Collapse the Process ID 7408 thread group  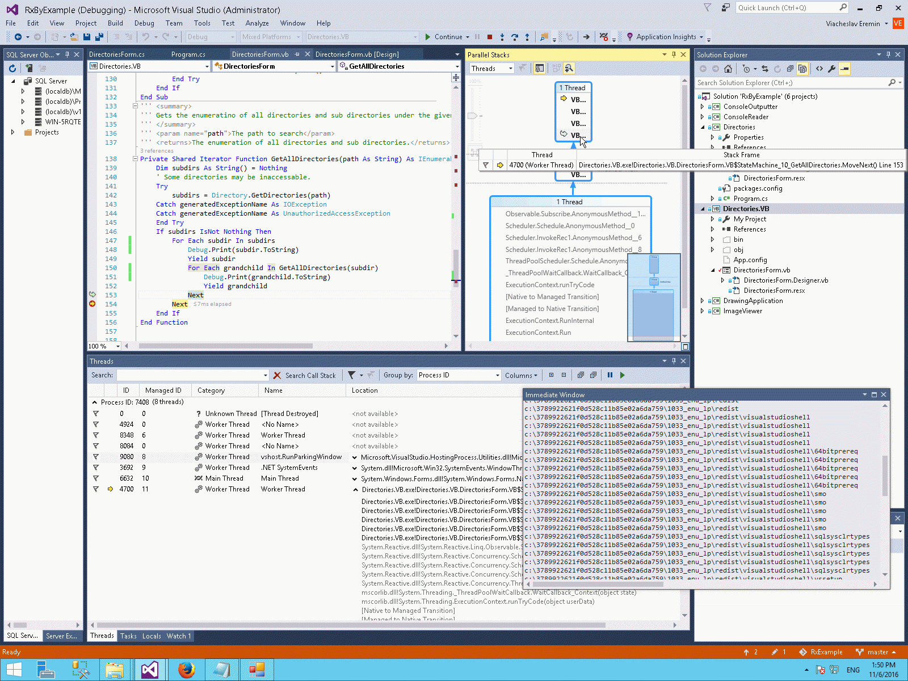coord(95,402)
